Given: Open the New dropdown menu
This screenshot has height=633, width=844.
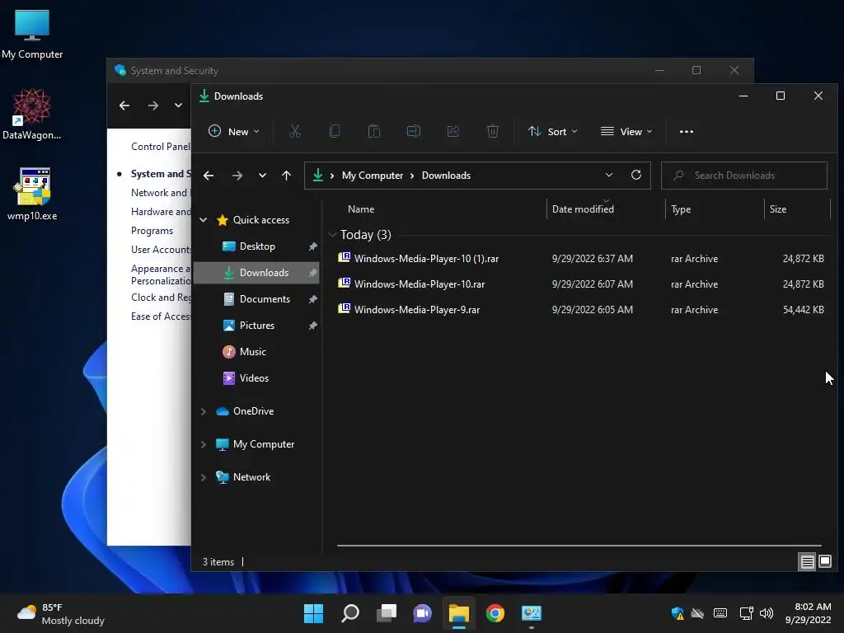Looking at the screenshot, I should (x=233, y=131).
